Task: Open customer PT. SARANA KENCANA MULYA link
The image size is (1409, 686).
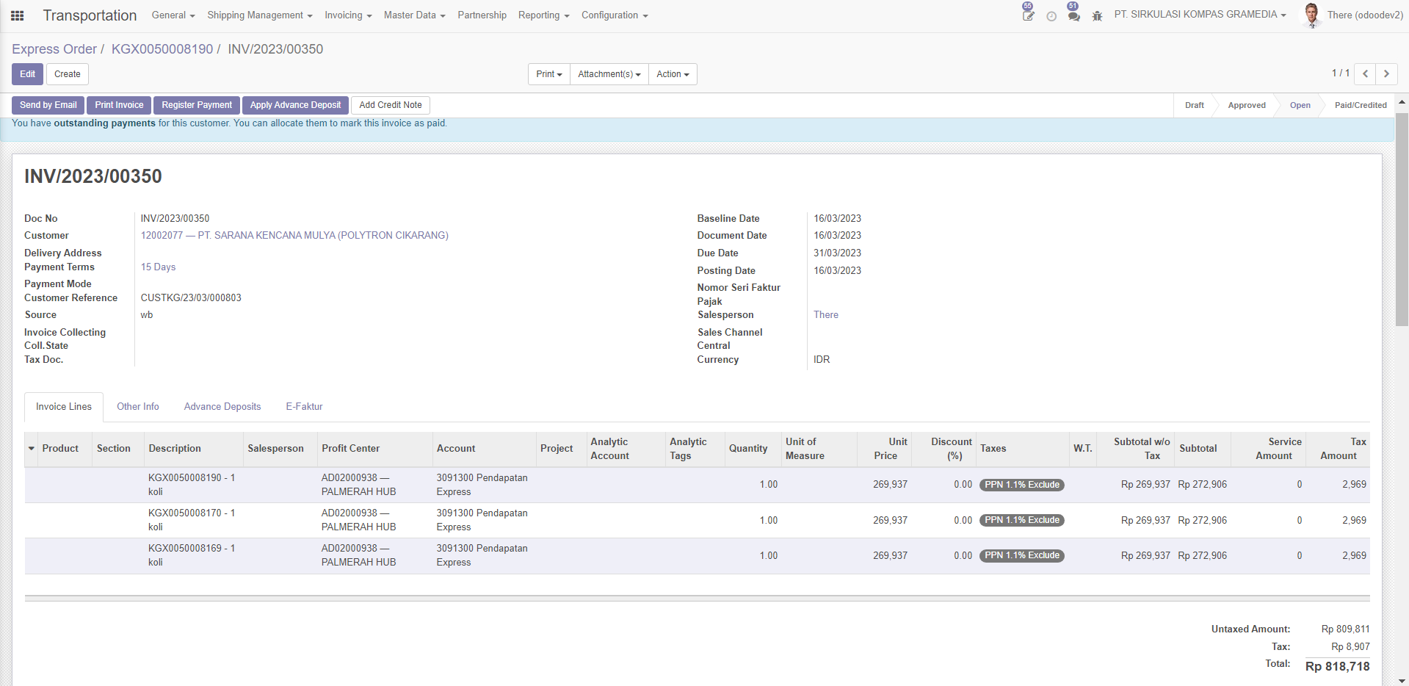Action: click(294, 236)
